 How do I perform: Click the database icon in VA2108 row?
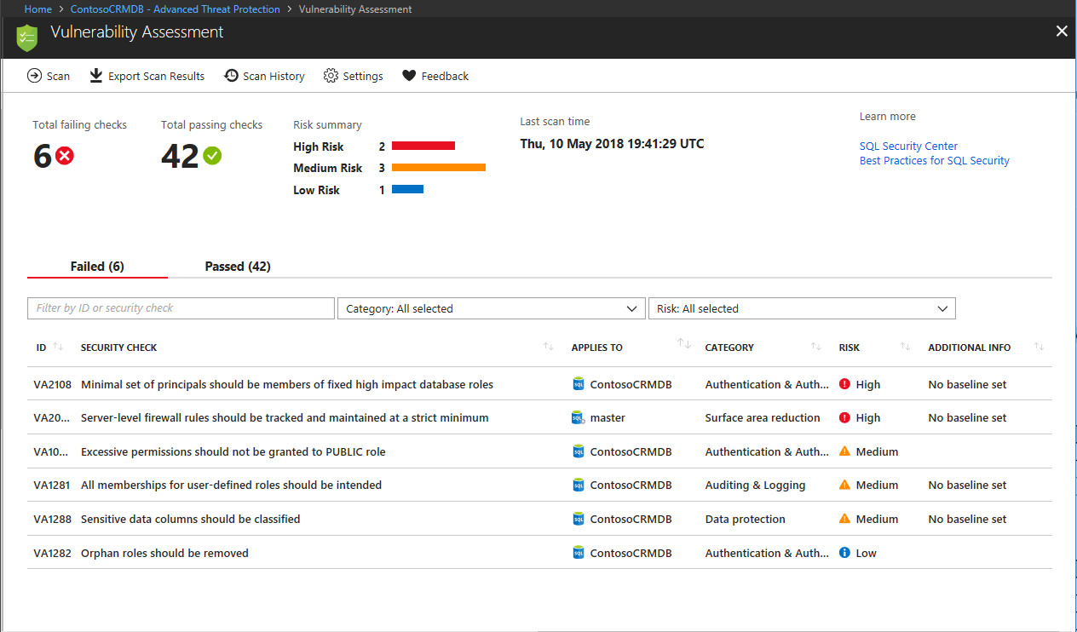point(579,384)
